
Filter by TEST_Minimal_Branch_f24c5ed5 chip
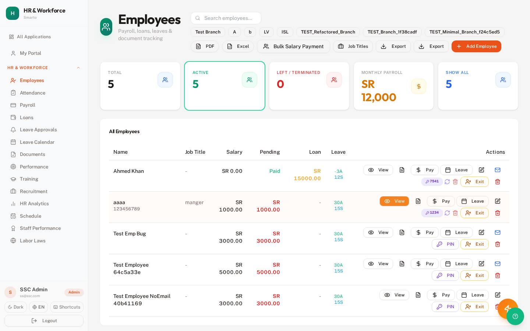click(x=464, y=32)
